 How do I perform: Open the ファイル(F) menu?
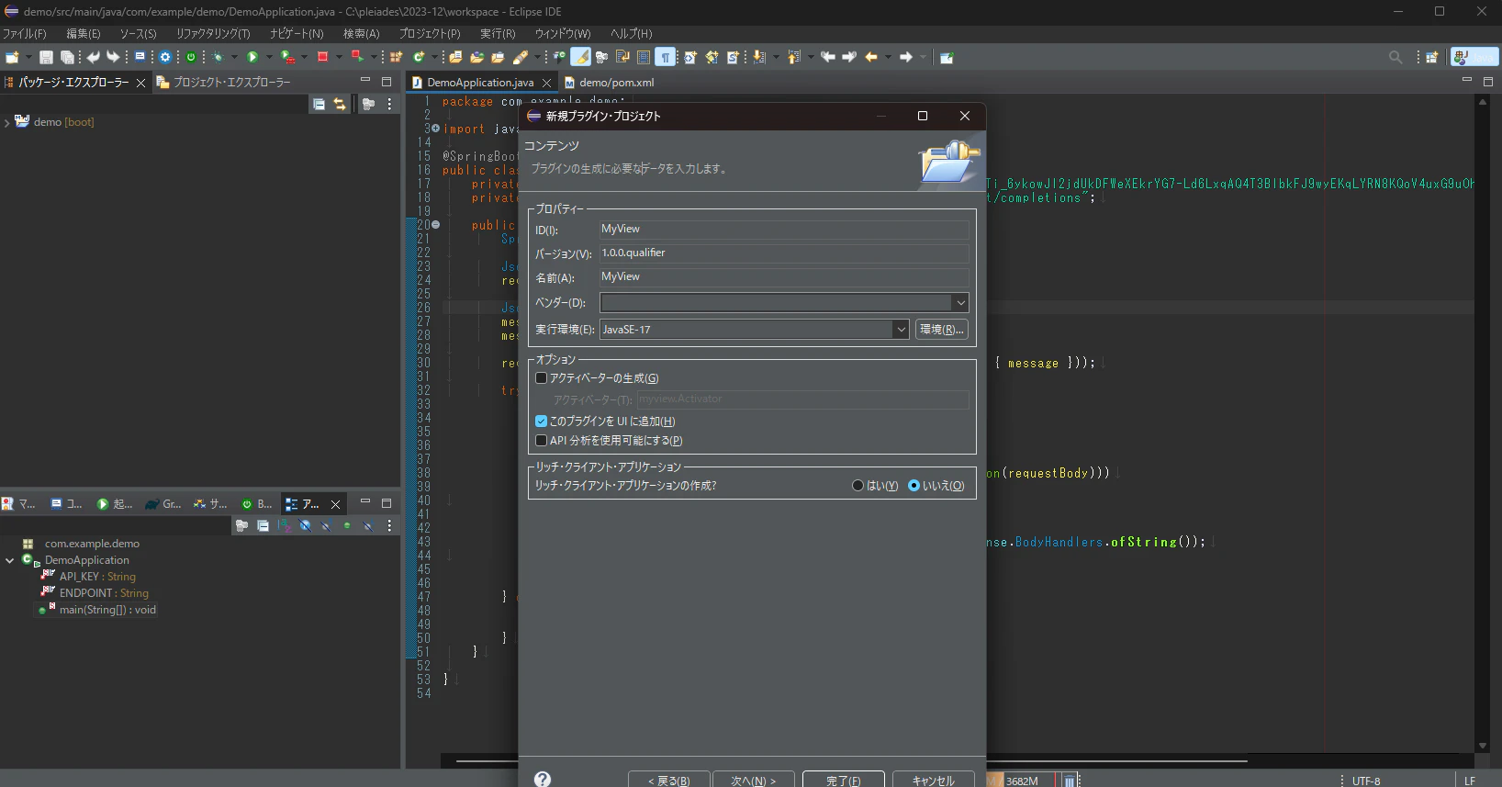[25, 33]
